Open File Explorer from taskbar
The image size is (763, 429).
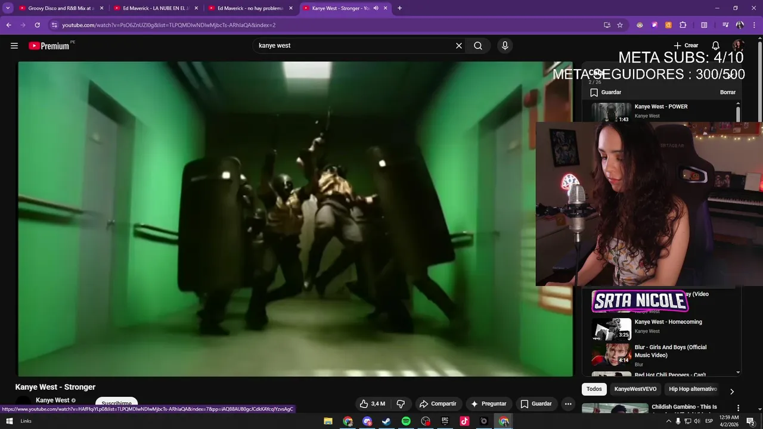tap(328, 421)
